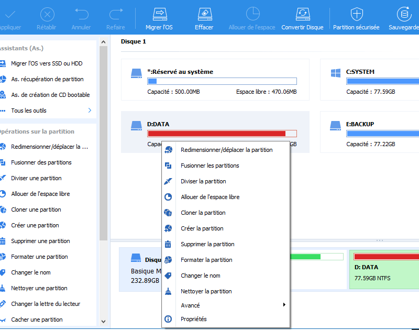The height and width of the screenshot is (330, 419).
Task: Click the Effacer disk wipe icon
Action: (205, 14)
